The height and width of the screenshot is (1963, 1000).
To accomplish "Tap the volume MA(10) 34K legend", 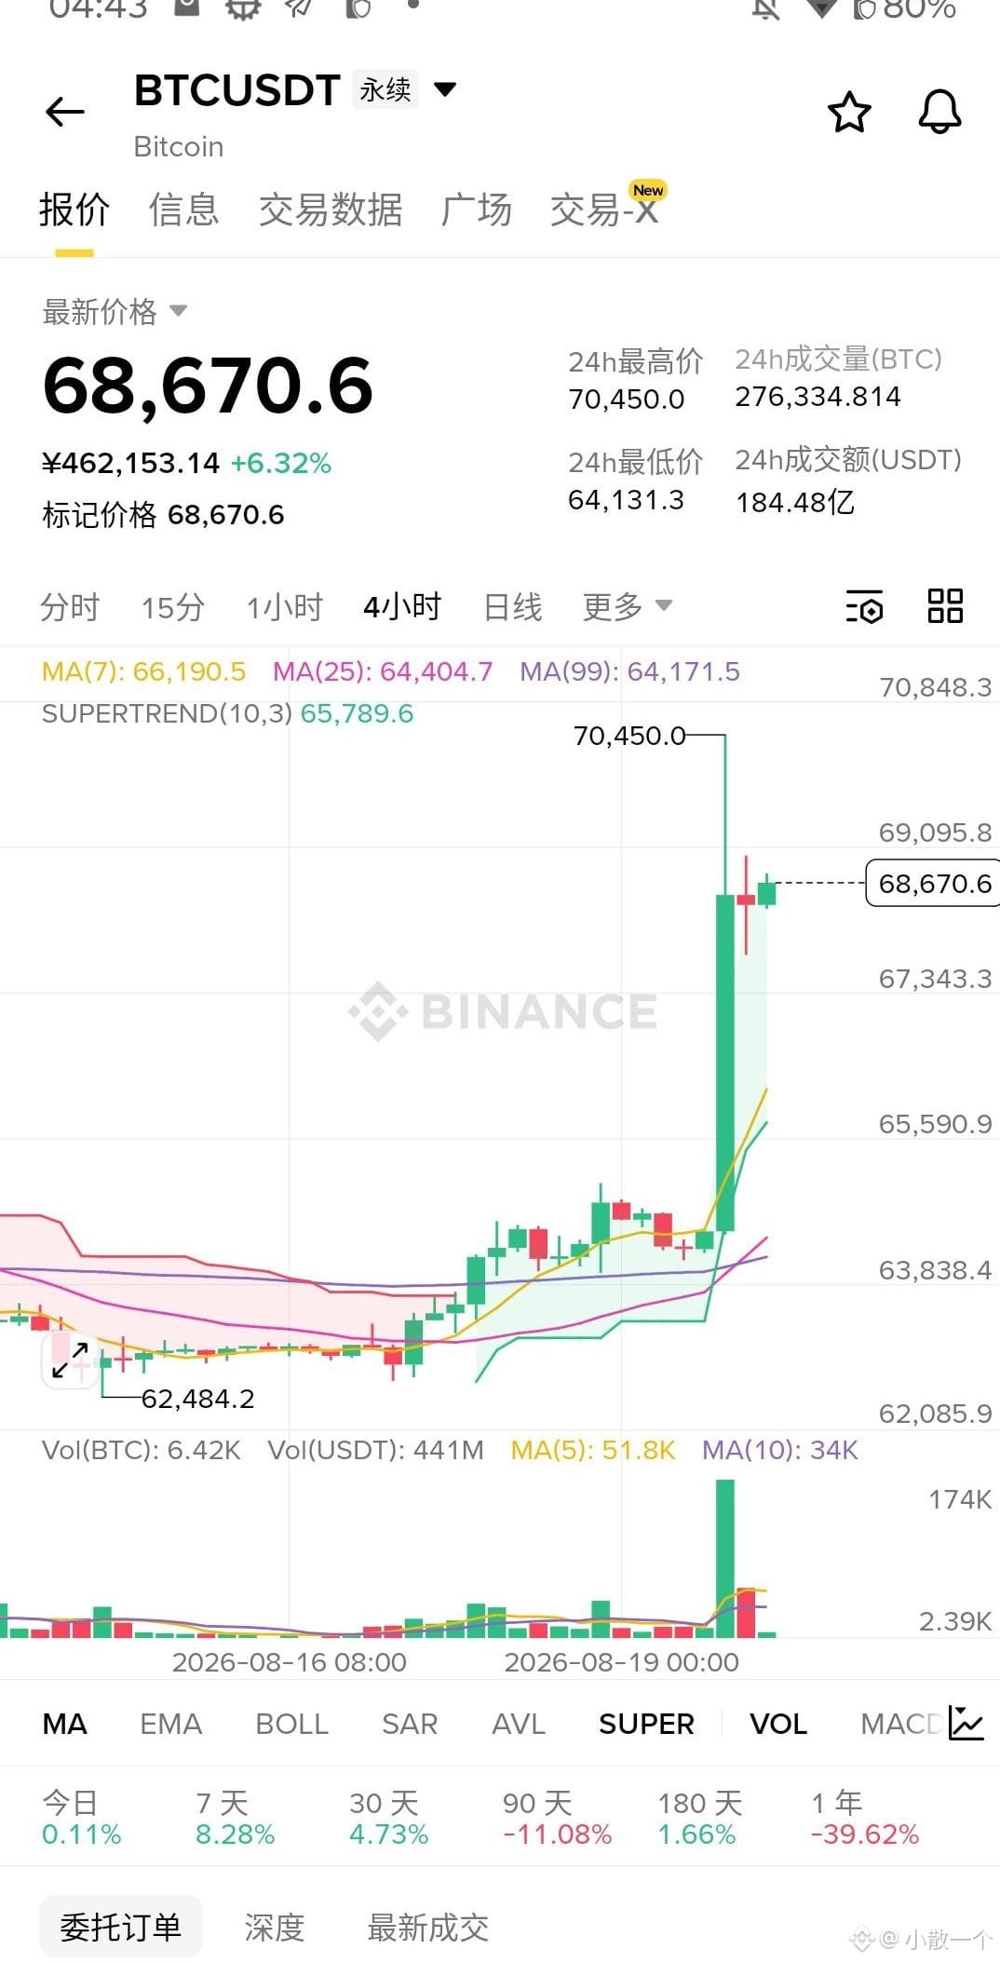I will [780, 1450].
